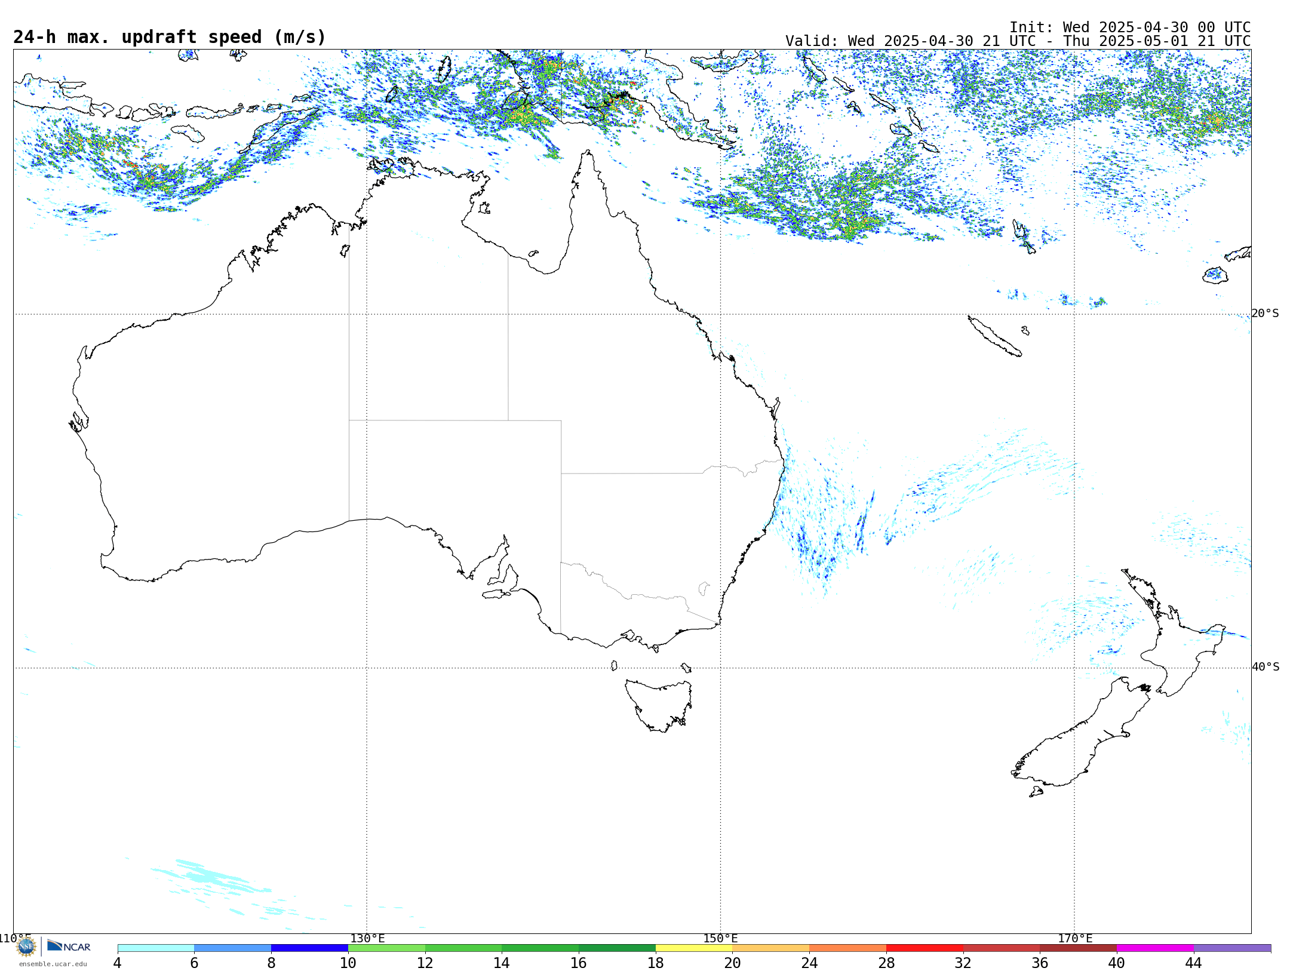1290x971 pixels.
Task: Select the light cyan 4-6 colorbar segment
Action: coord(156,948)
